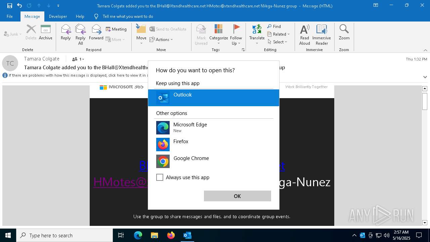Switch to the Developer tab
This screenshot has width=430, height=242.
click(x=58, y=16)
